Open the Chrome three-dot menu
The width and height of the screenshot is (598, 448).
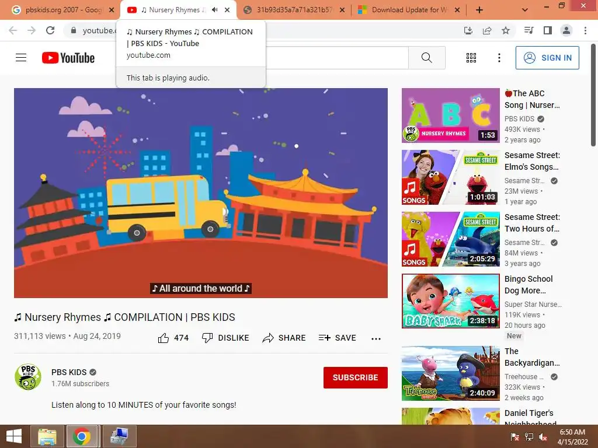click(x=585, y=30)
